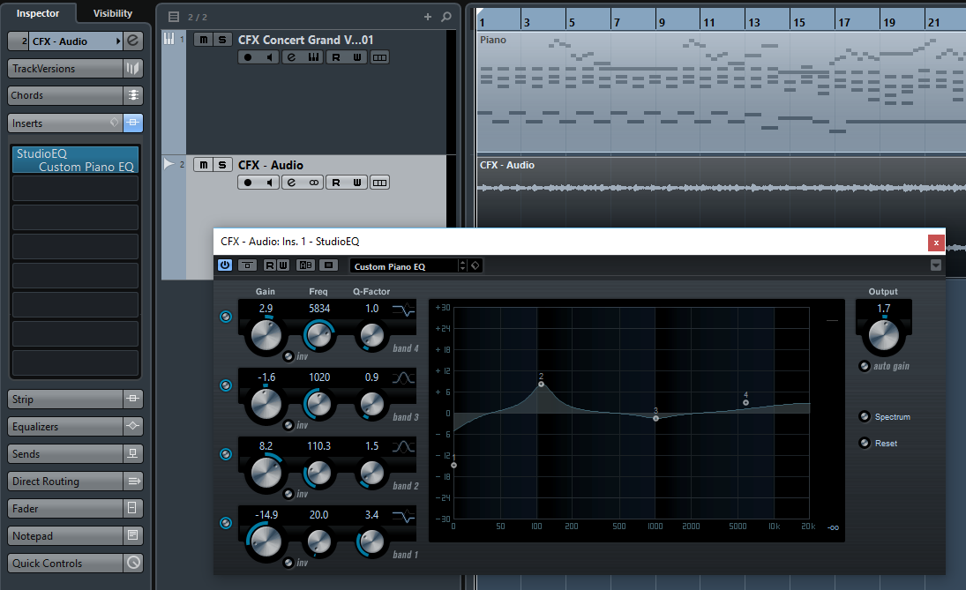Viewport: 966px width, 590px height.
Task: Change the band 4 filter type selector
Action: pyautogui.click(x=404, y=310)
